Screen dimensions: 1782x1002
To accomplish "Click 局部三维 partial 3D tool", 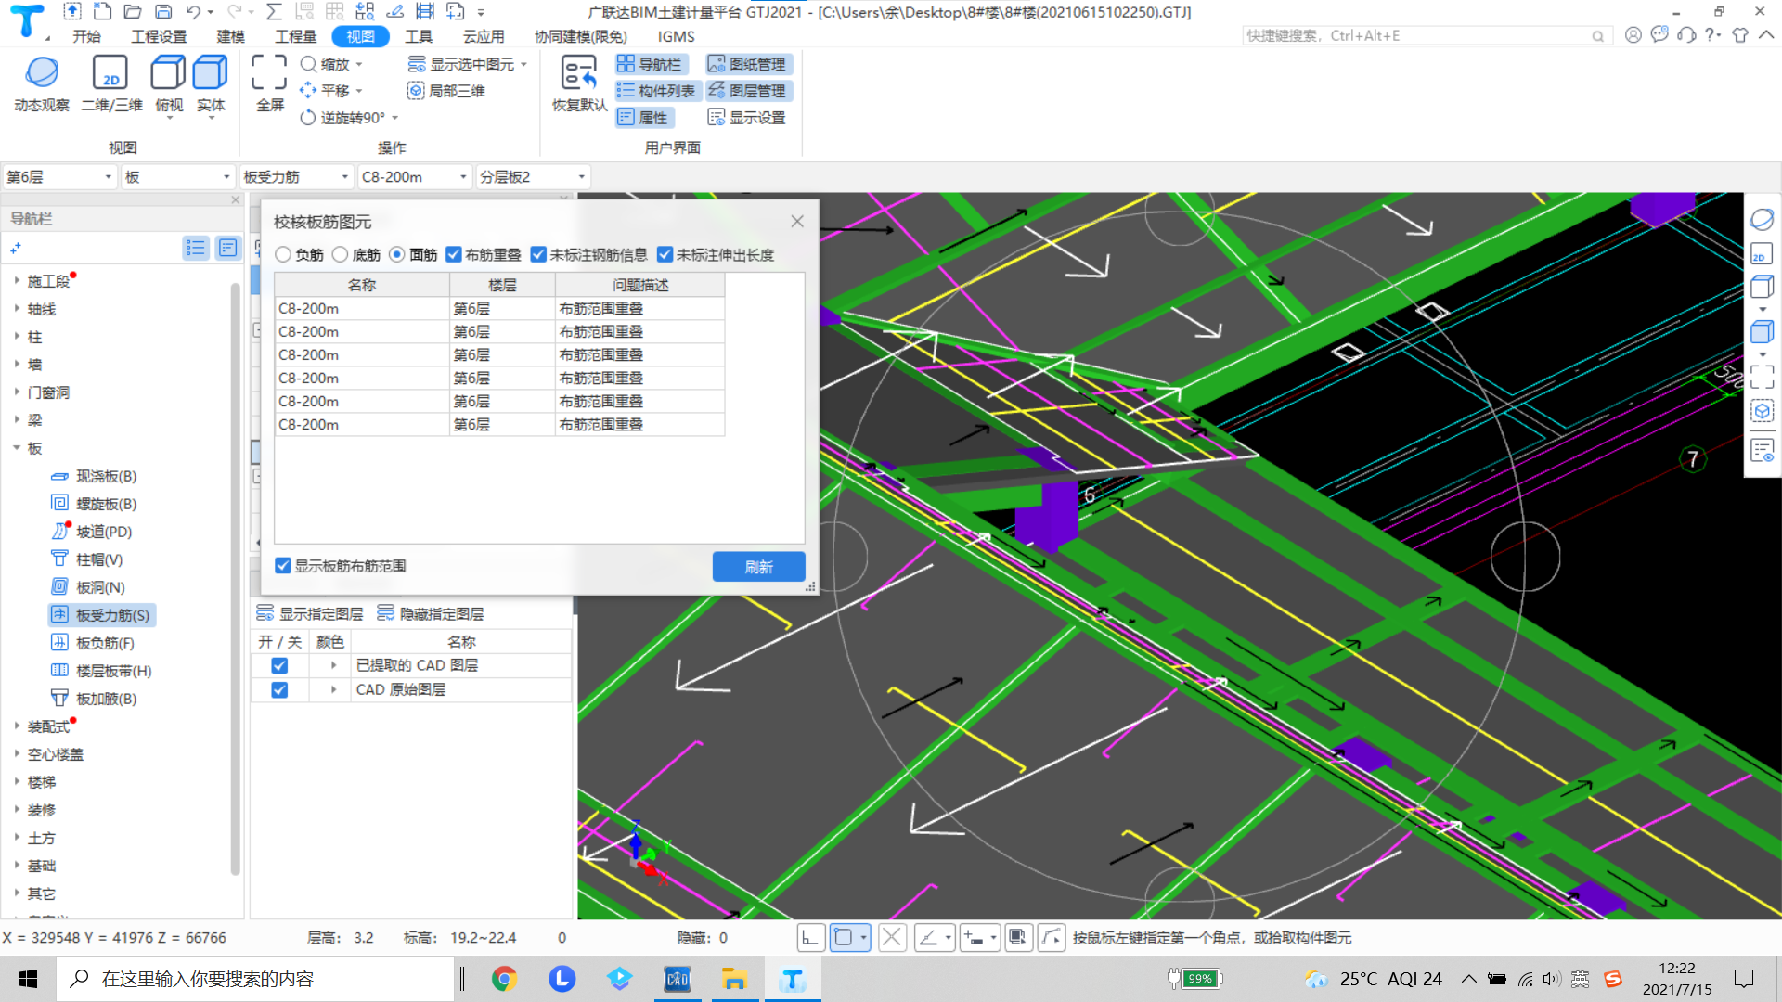I will [446, 91].
